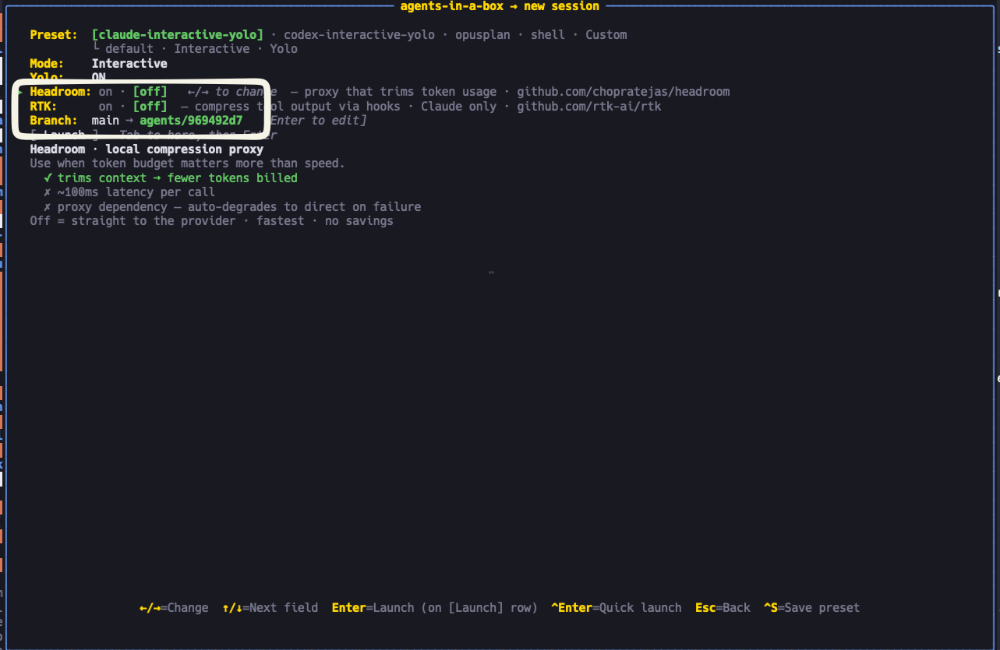Open the github.com/rtk-ai/rtk link

coord(589,107)
